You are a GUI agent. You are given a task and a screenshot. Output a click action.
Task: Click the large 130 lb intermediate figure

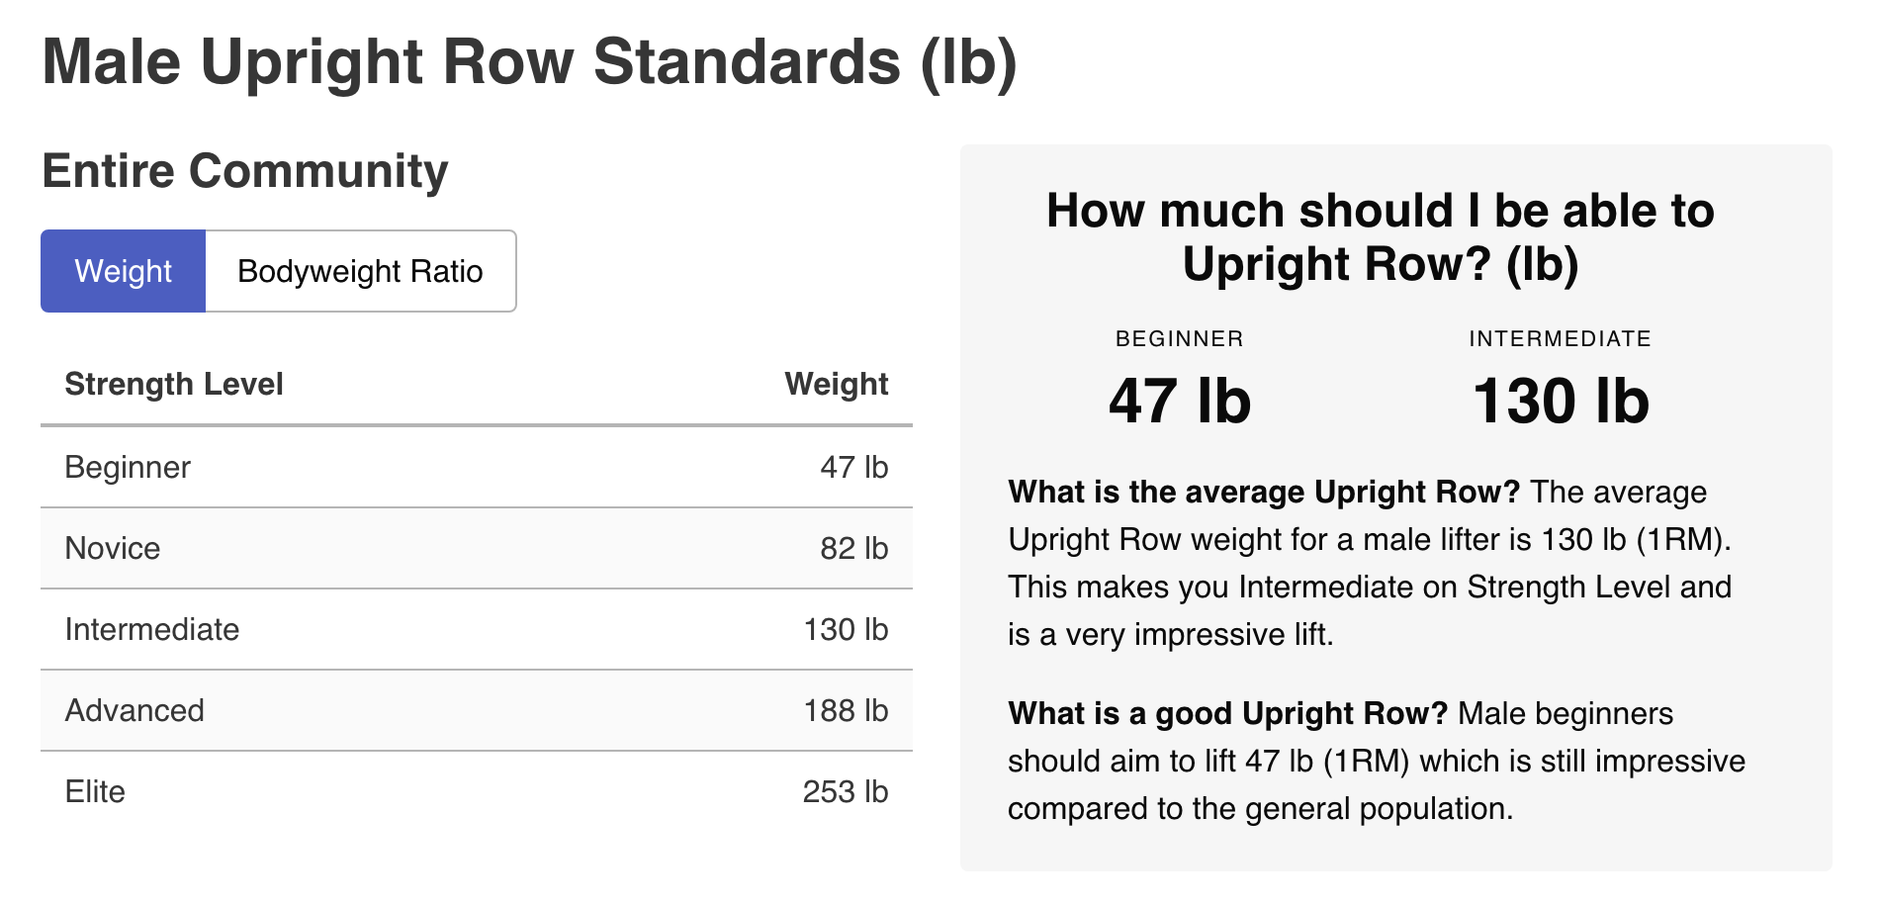(x=1561, y=401)
